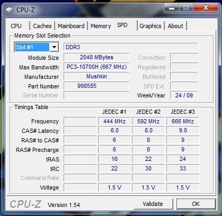Open the Mainboard tab
The height and width of the screenshot is (216, 222).
[71, 26]
